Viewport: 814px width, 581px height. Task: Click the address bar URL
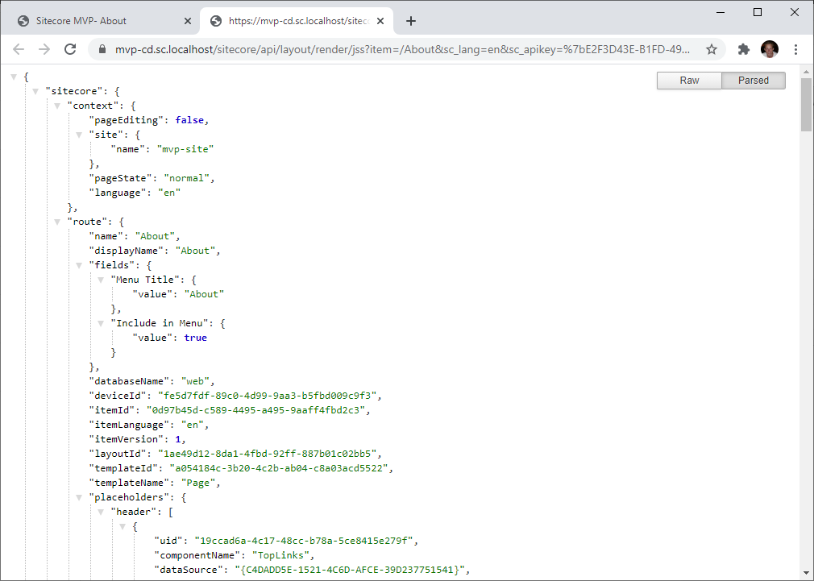[x=402, y=49]
